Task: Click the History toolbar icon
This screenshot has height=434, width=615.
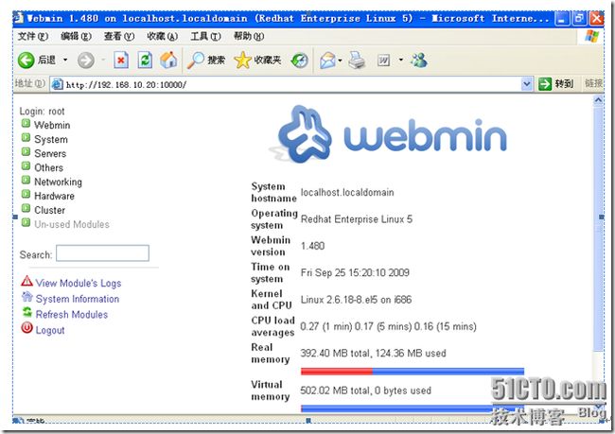Action: tap(299, 60)
